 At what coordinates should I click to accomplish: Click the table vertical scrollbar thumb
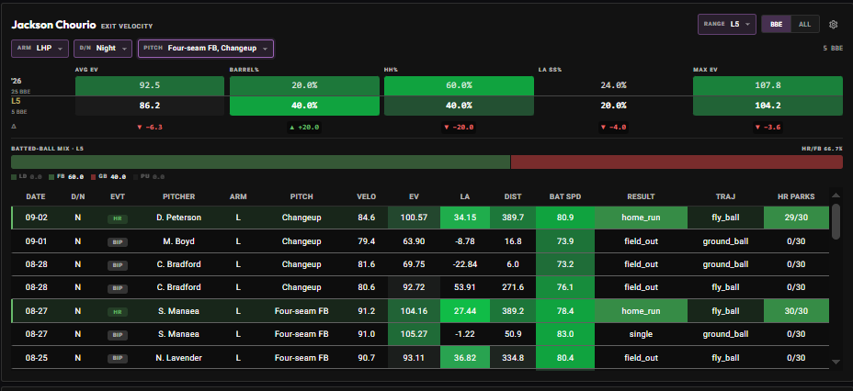tap(836, 221)
